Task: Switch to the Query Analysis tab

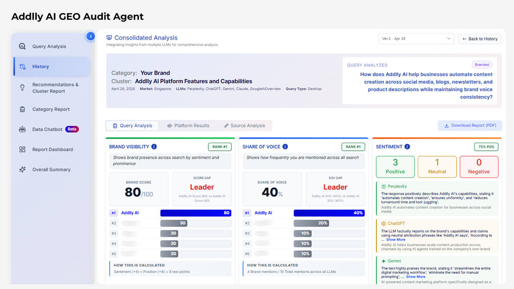Action: (x=132, y=125)
